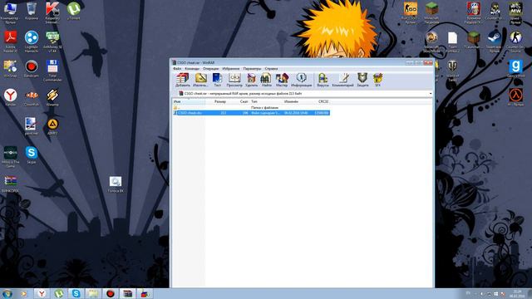Select the Bandicam desktop icon
This screenshot has width=532, height=299.
click(32, 69)
